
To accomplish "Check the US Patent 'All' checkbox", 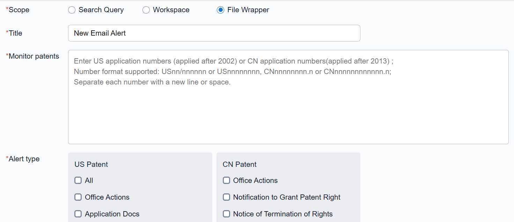I will coord(78,180).
